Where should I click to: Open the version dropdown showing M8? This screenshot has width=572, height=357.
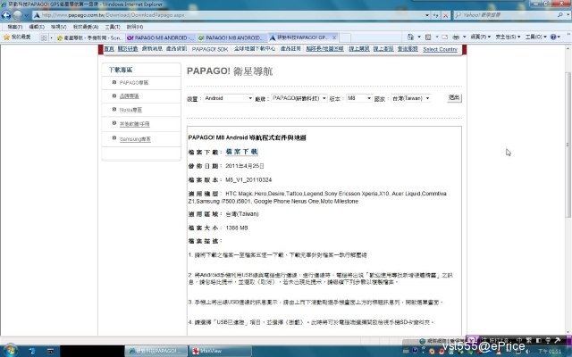[x=359, y=98]
